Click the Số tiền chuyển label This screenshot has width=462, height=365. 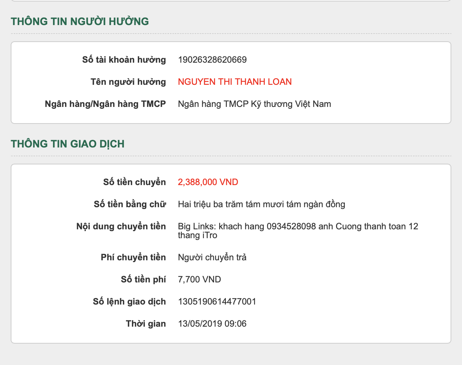point(134,182)
